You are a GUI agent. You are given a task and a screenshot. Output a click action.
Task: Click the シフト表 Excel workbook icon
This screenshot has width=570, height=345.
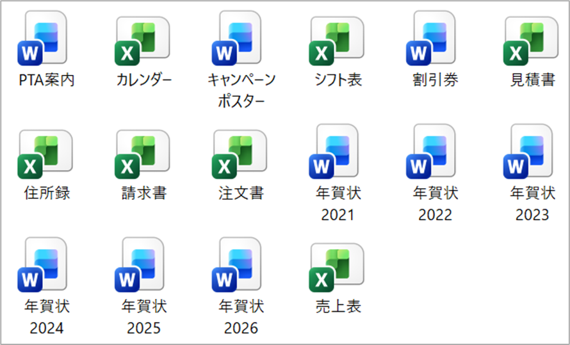(x=338, y=41)
